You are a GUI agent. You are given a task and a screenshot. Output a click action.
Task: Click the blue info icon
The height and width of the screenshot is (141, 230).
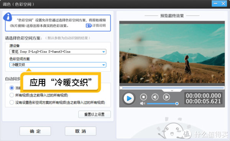pos(8,17)
